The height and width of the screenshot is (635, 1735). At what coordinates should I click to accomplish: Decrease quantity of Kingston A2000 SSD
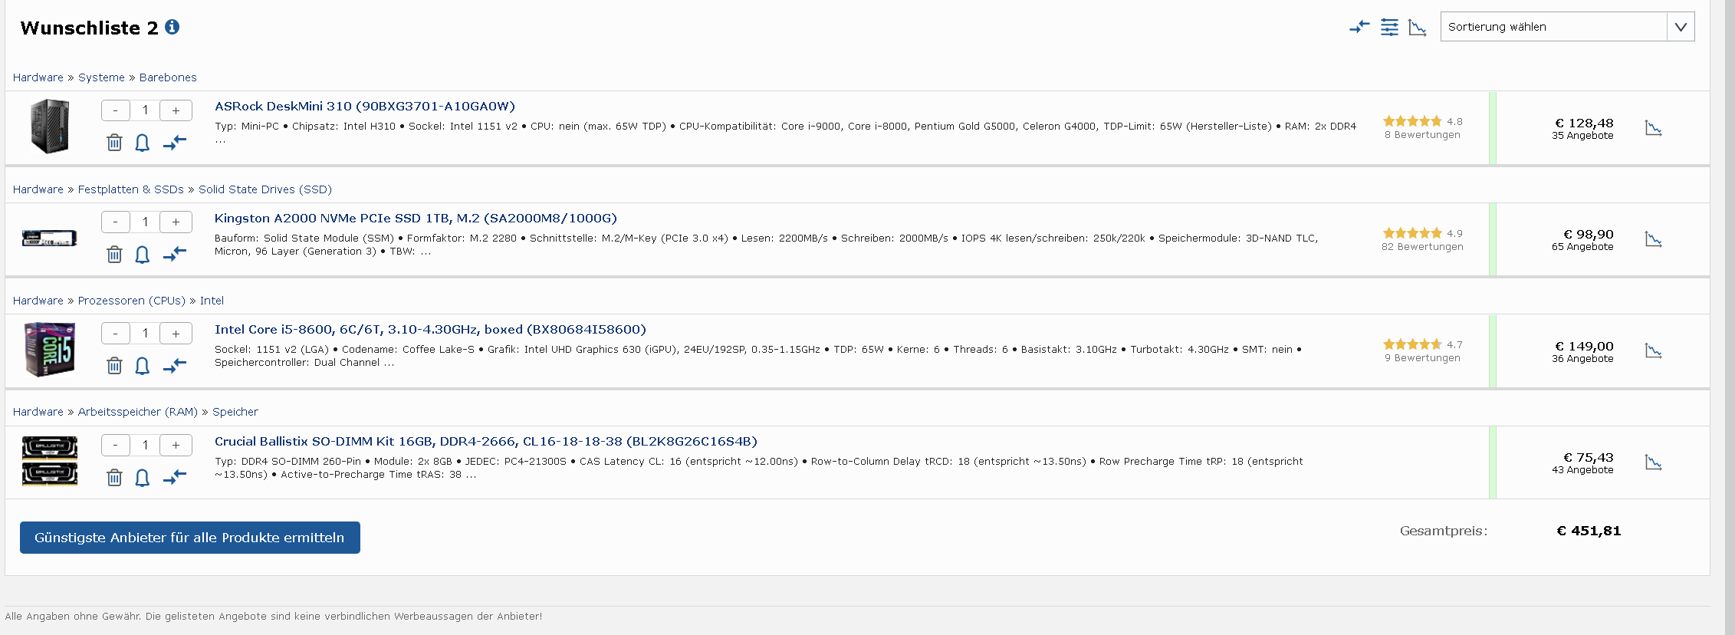pyautogui.click(x=116, y=222)
